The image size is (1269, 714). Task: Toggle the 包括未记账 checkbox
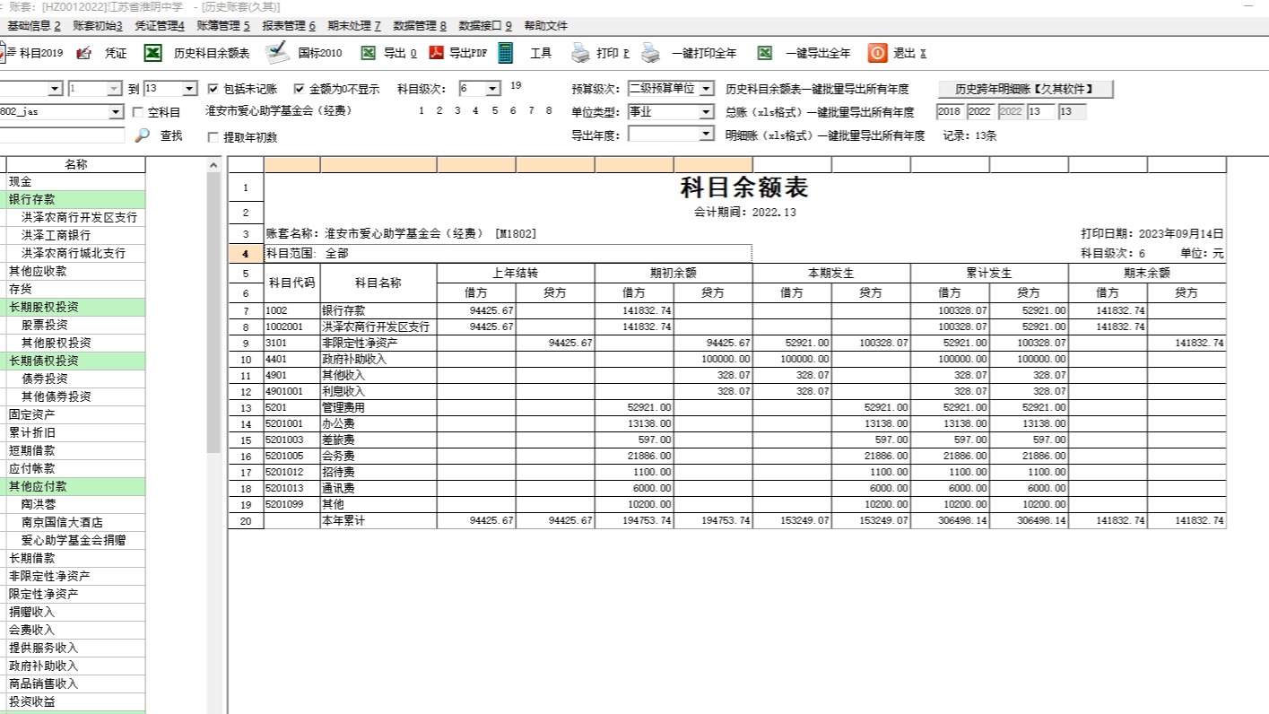pyautogui.click(x=213, y=89)
